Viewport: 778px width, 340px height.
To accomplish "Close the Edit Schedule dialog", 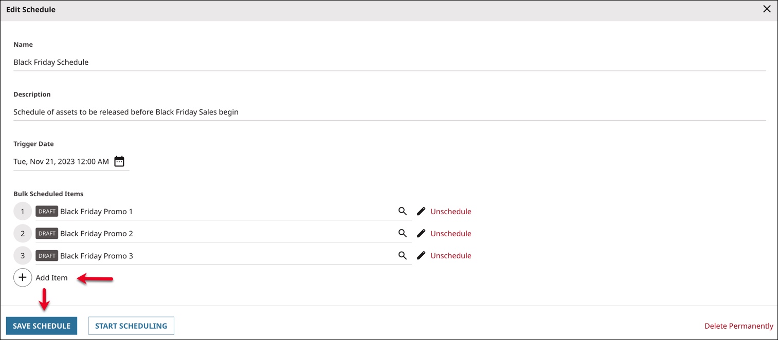I will [x=767, y=9].
